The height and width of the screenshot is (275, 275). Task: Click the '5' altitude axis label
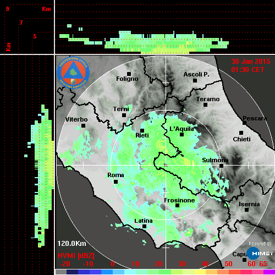(35, 36)
